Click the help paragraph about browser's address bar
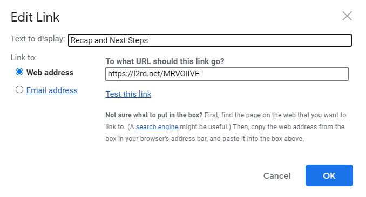Viewport: 366px width, 197px height. [226, 127]
